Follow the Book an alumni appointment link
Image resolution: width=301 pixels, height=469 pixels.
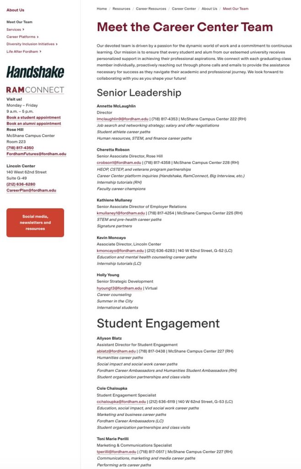[33, 124]
